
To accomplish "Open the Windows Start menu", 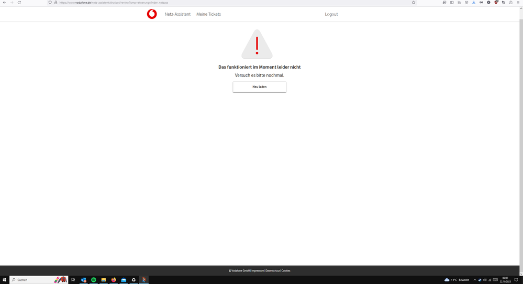I will click(x=4, y=280).
